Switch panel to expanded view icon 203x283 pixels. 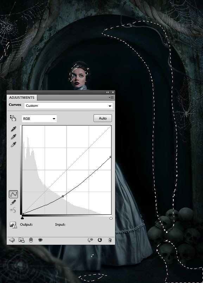pyautogui.click(x=21, y=240)
